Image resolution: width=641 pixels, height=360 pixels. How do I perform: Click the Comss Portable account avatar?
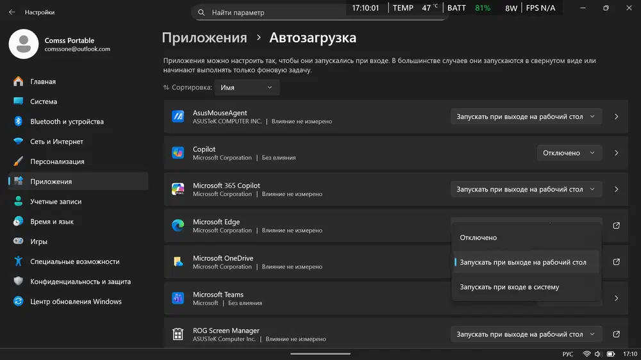click(x=24, y=44)
